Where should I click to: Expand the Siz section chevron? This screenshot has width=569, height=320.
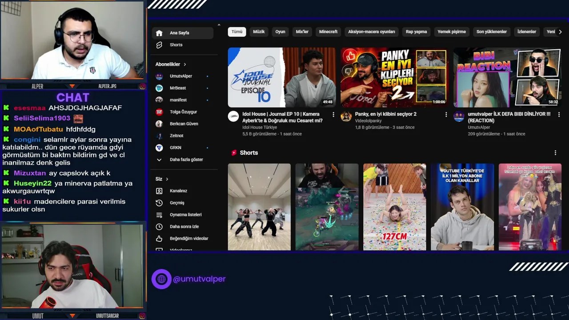[x=167, y=179]
